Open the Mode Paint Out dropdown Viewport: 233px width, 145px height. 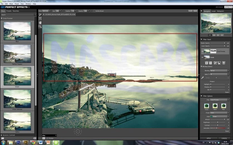(46, 11)
